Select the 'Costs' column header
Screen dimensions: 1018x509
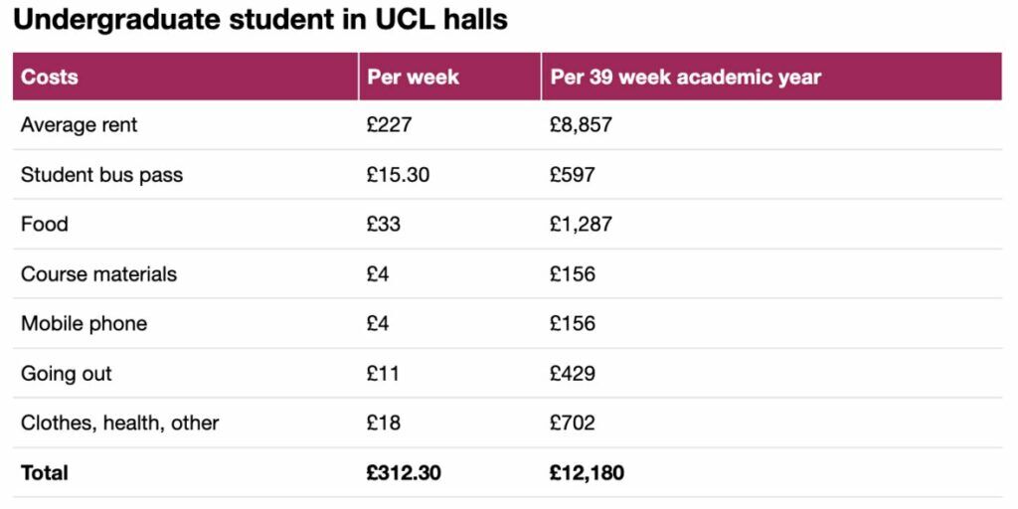click(x=50, y=77)
